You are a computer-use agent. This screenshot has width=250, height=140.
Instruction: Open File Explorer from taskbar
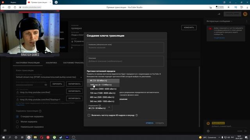[x=35, y=137]
